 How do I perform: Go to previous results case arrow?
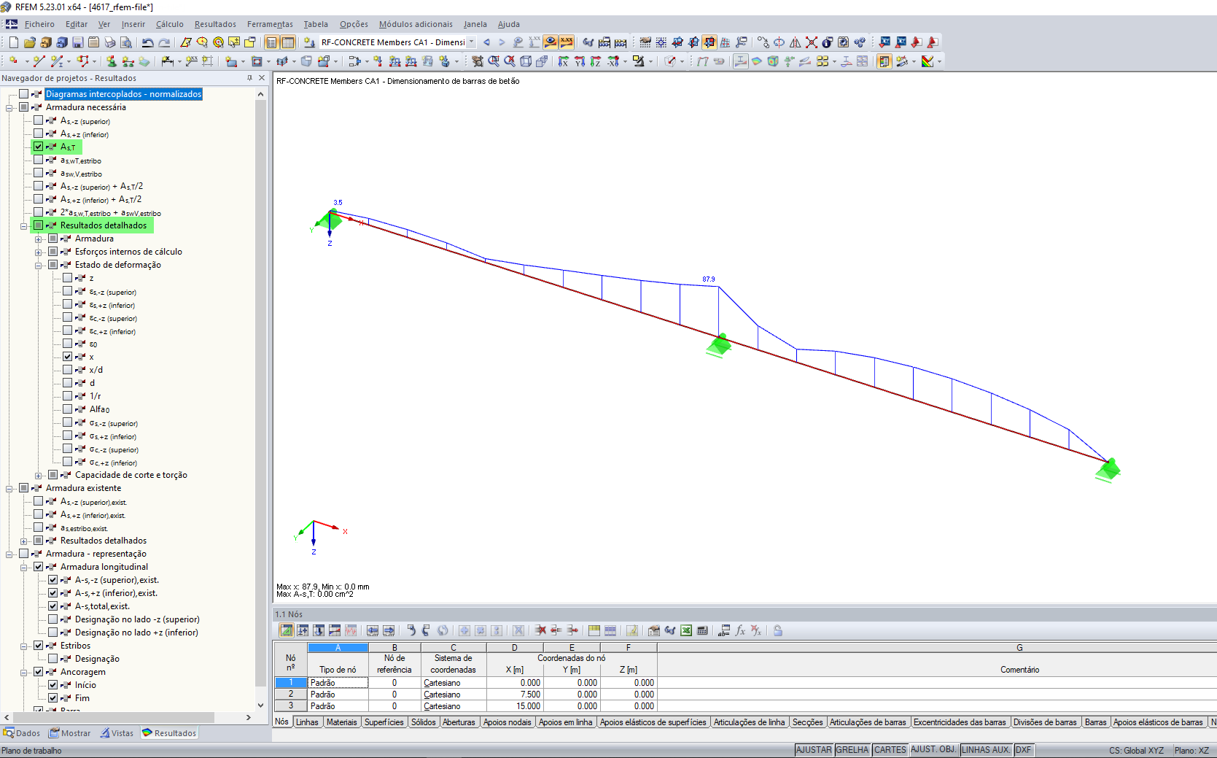point(486,42)
